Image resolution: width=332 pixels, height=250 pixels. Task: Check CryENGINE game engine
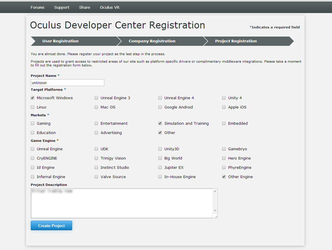click(x=32, y=158)
